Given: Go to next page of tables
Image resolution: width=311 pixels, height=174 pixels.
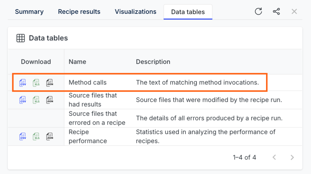Looking at the screenshot, I should (292, 157).
